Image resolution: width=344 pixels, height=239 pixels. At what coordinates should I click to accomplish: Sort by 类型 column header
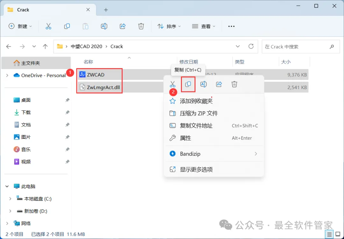click(240, 62)
